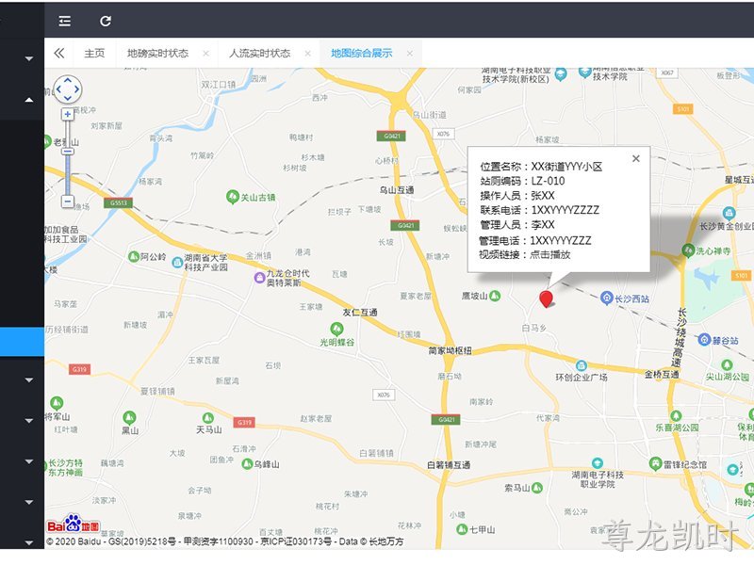This screenshot has height=565, width=754.
Task: Collapse the sidebar section with up arrow
Action: point(29,100)
